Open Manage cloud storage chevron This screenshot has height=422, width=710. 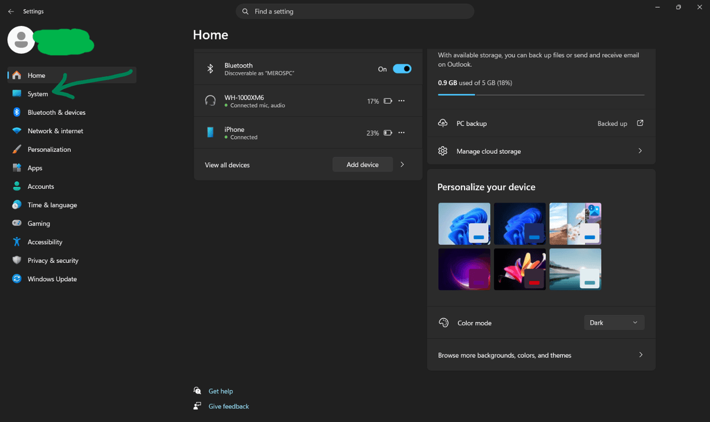[x=640, y=151]
